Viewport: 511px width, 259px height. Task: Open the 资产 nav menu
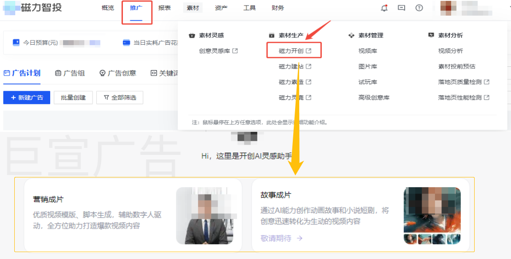point(221,8)
